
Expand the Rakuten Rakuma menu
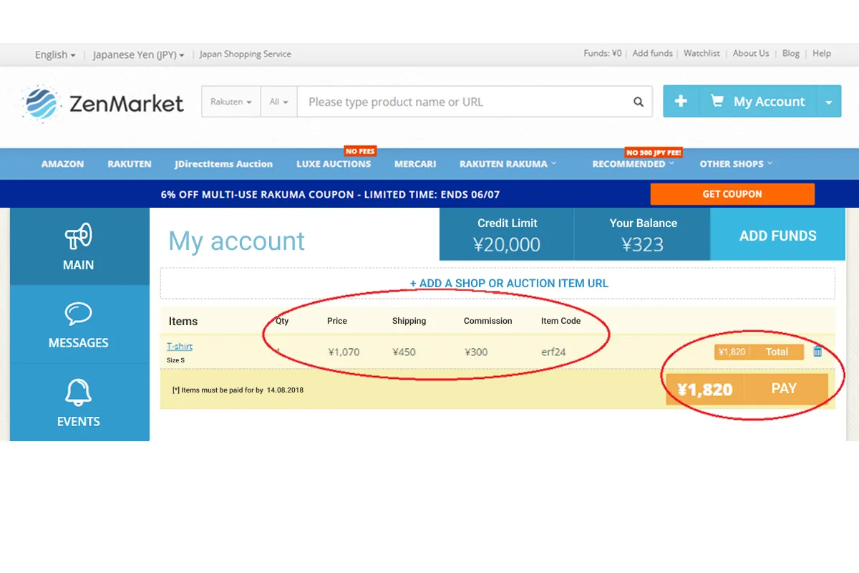pyautogui.click(x=508, y=164)
